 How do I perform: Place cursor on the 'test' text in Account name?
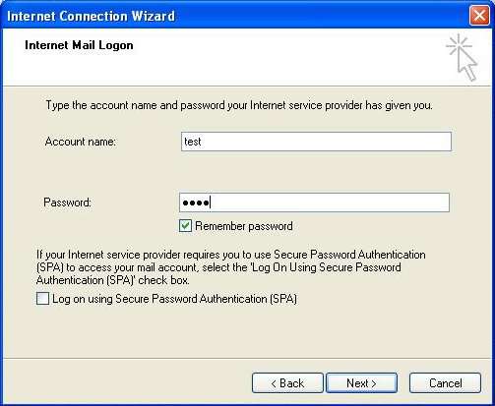193,142
